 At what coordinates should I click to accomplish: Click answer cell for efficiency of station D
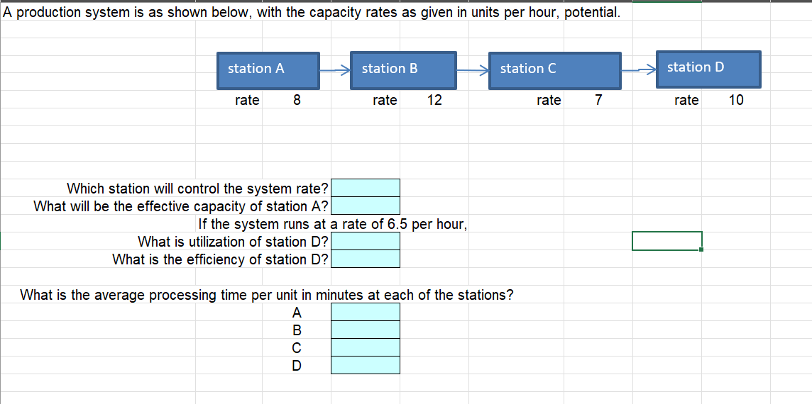pos(366,259)
